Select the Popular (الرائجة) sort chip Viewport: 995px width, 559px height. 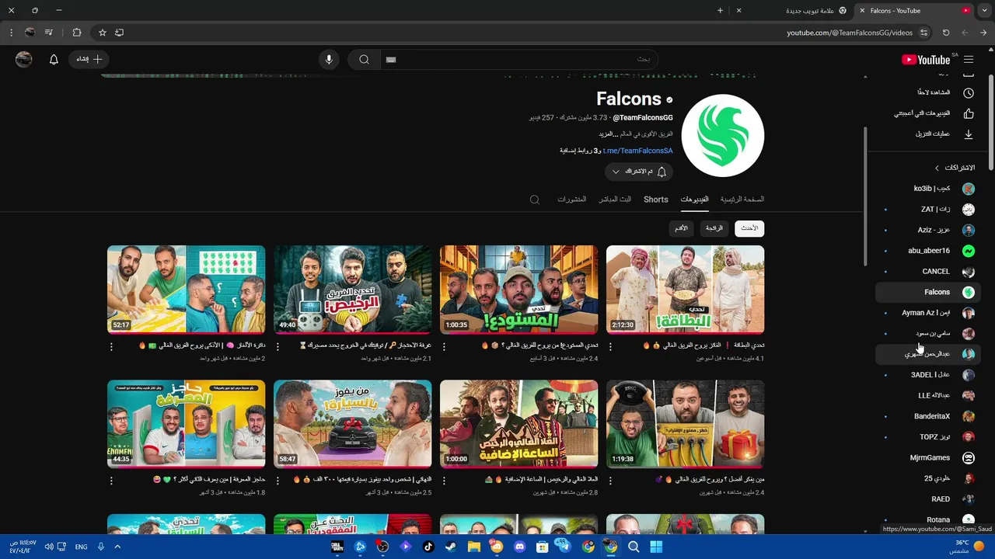pos(714,228)
